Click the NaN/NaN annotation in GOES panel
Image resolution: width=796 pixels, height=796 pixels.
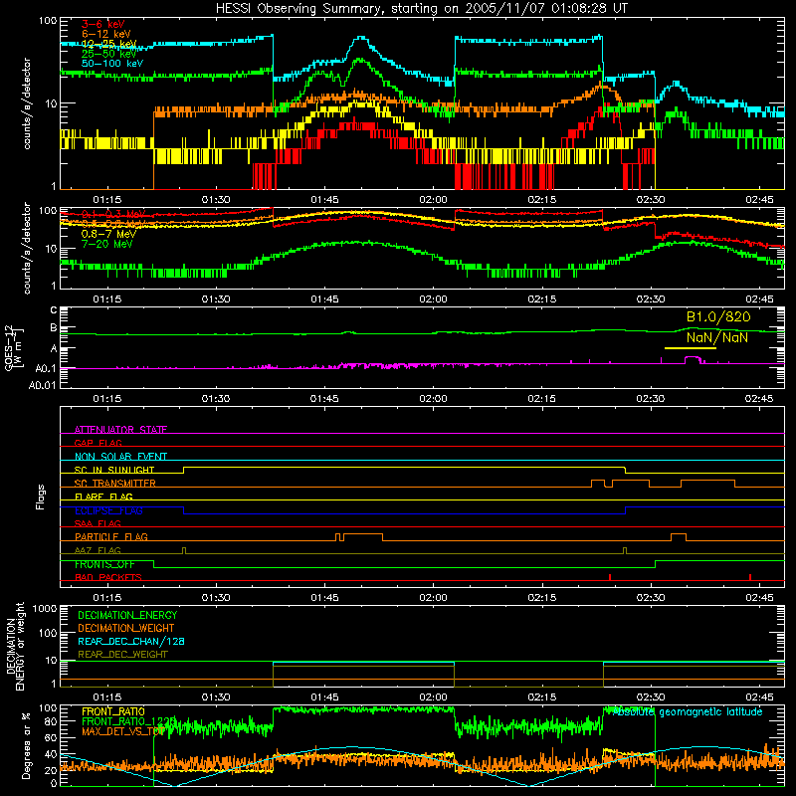click(716, 337)
